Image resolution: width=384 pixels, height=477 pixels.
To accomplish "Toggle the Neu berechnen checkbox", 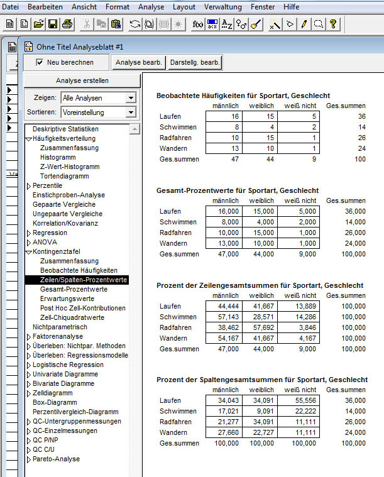I will click(x=40, y=62).
